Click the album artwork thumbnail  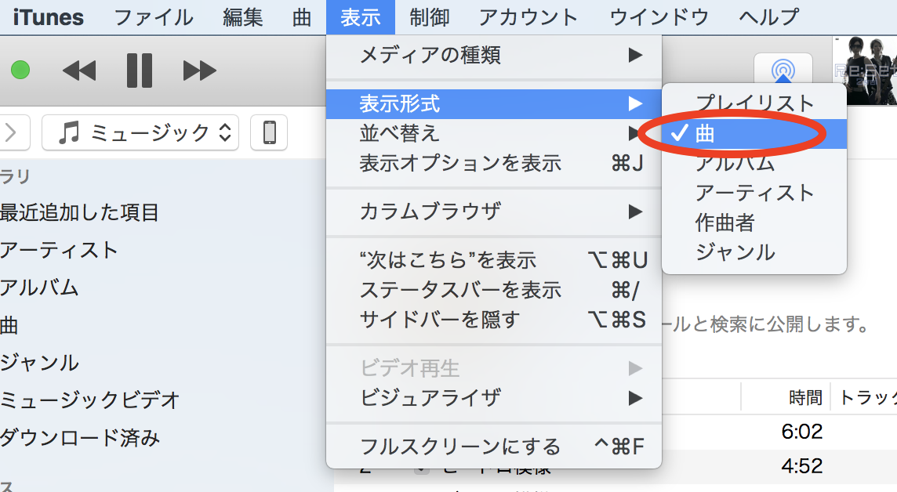tap(864, 71)
